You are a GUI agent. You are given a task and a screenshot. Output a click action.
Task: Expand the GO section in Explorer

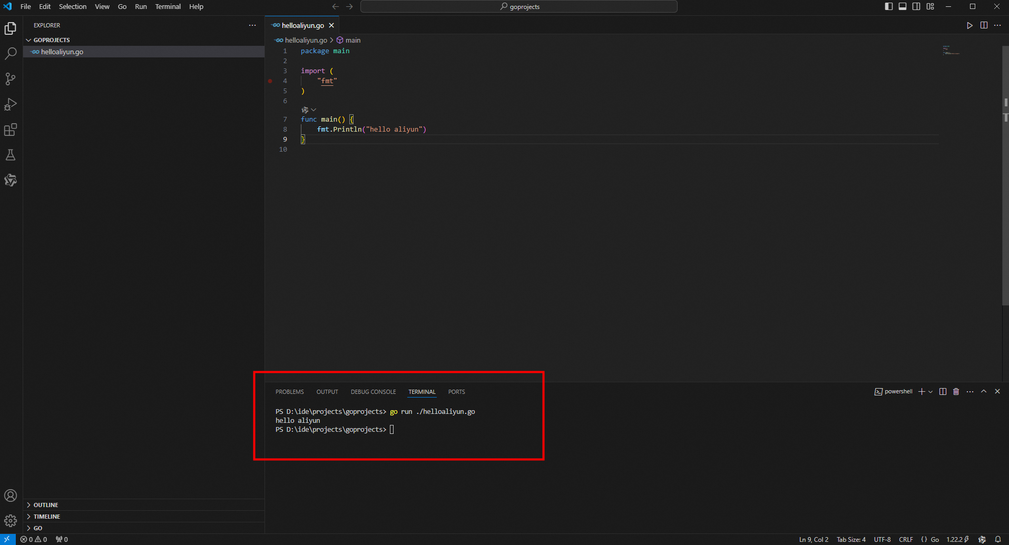(143, 528)
